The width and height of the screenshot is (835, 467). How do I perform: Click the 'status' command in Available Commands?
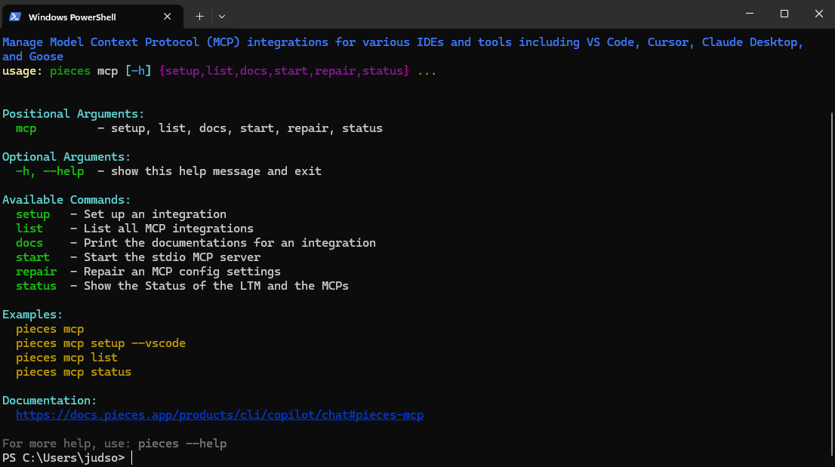[36, 286]
